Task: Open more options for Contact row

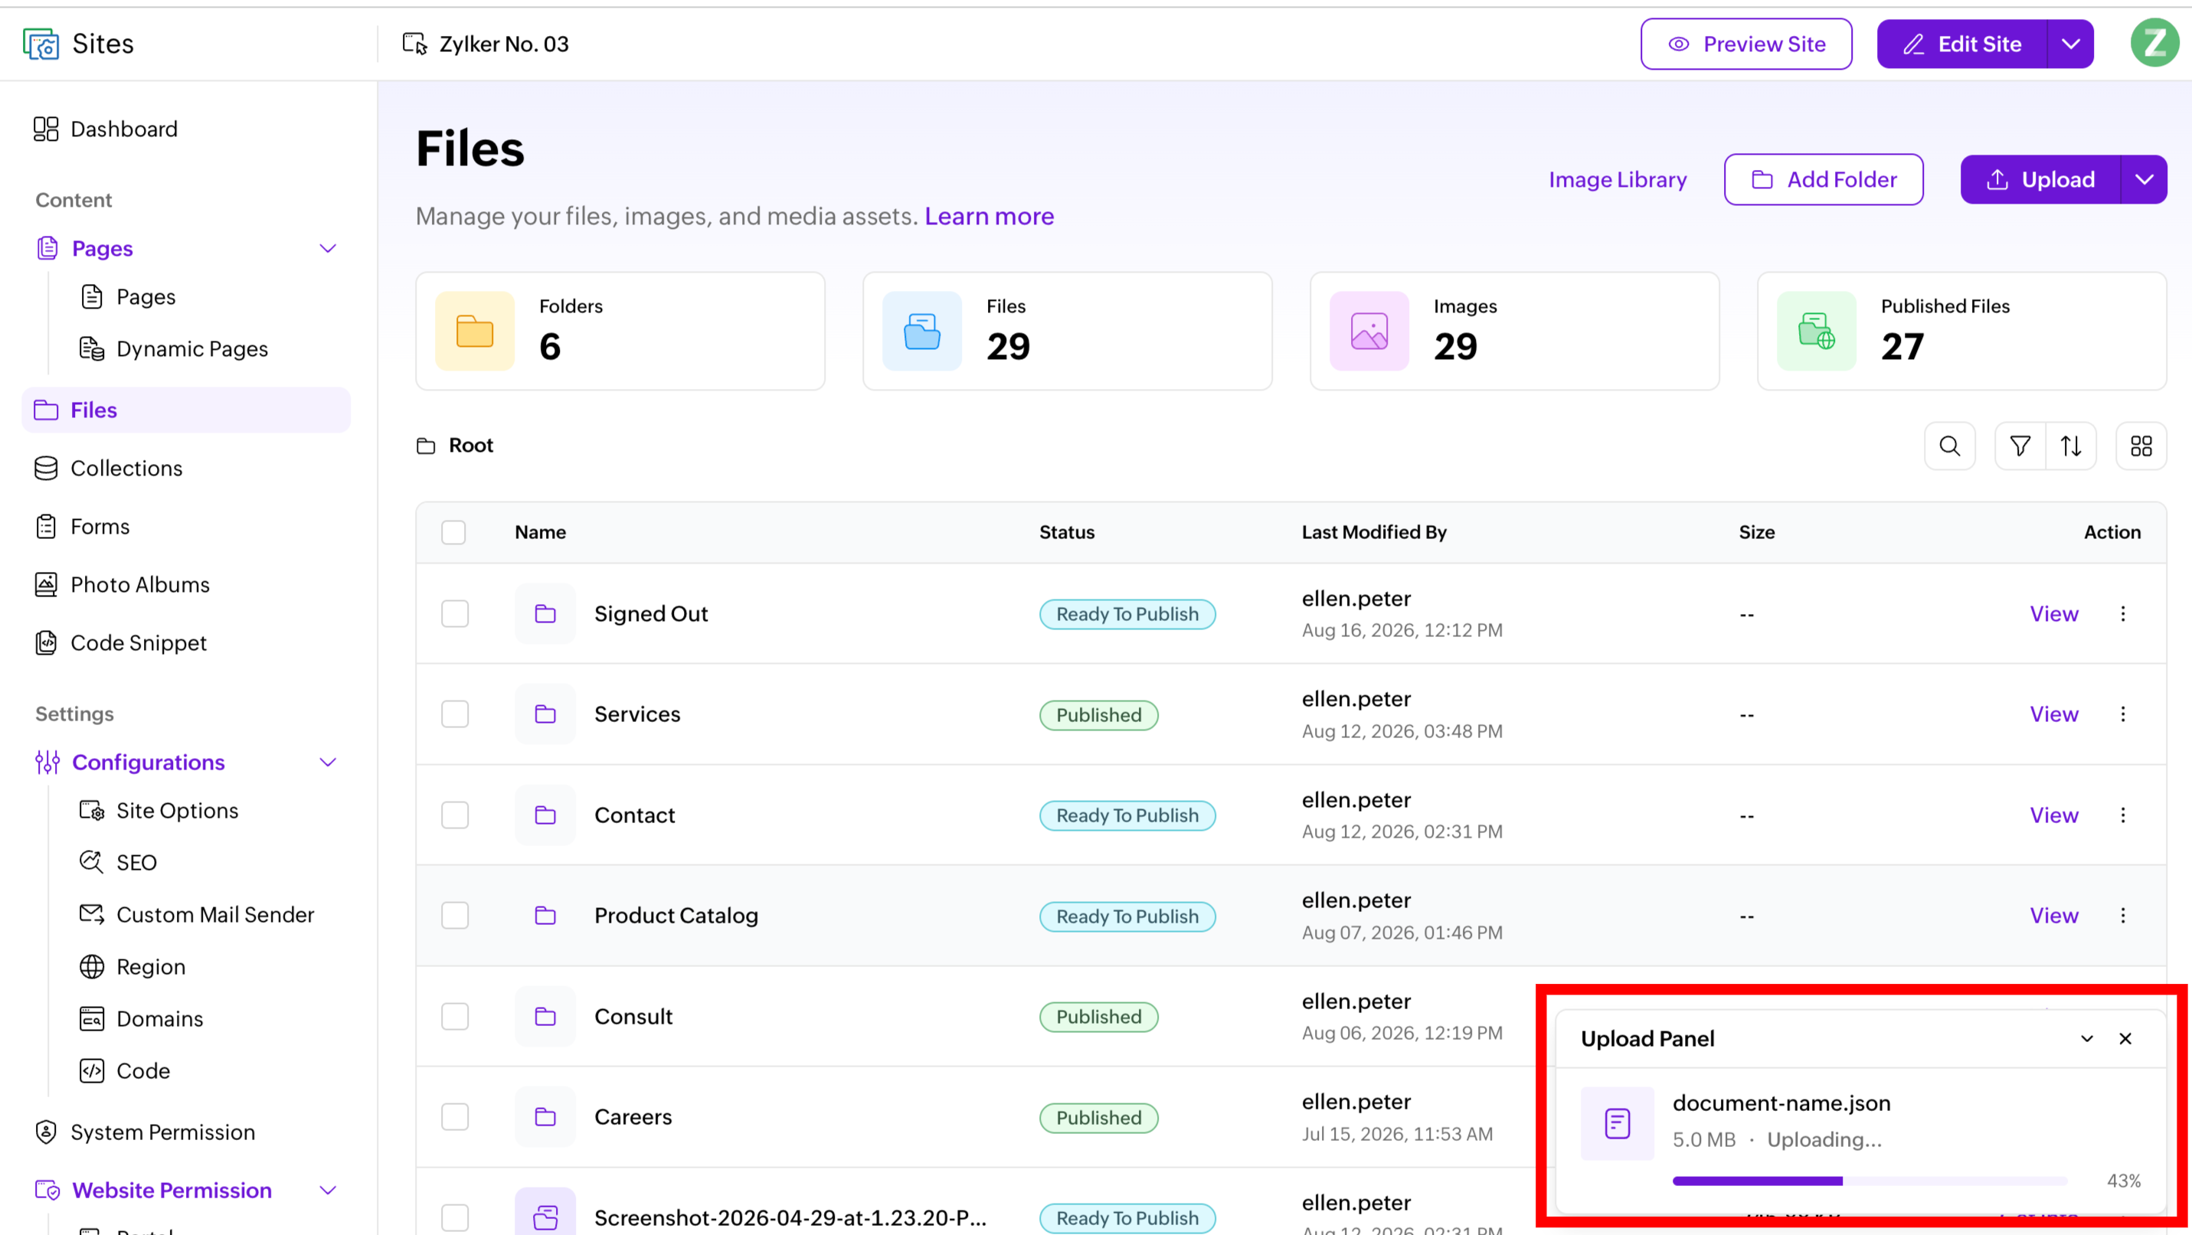Action: 2123,815
